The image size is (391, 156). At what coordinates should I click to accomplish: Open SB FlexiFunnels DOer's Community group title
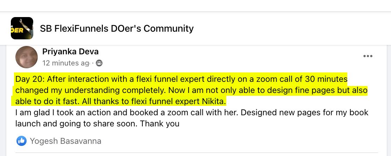117,28
